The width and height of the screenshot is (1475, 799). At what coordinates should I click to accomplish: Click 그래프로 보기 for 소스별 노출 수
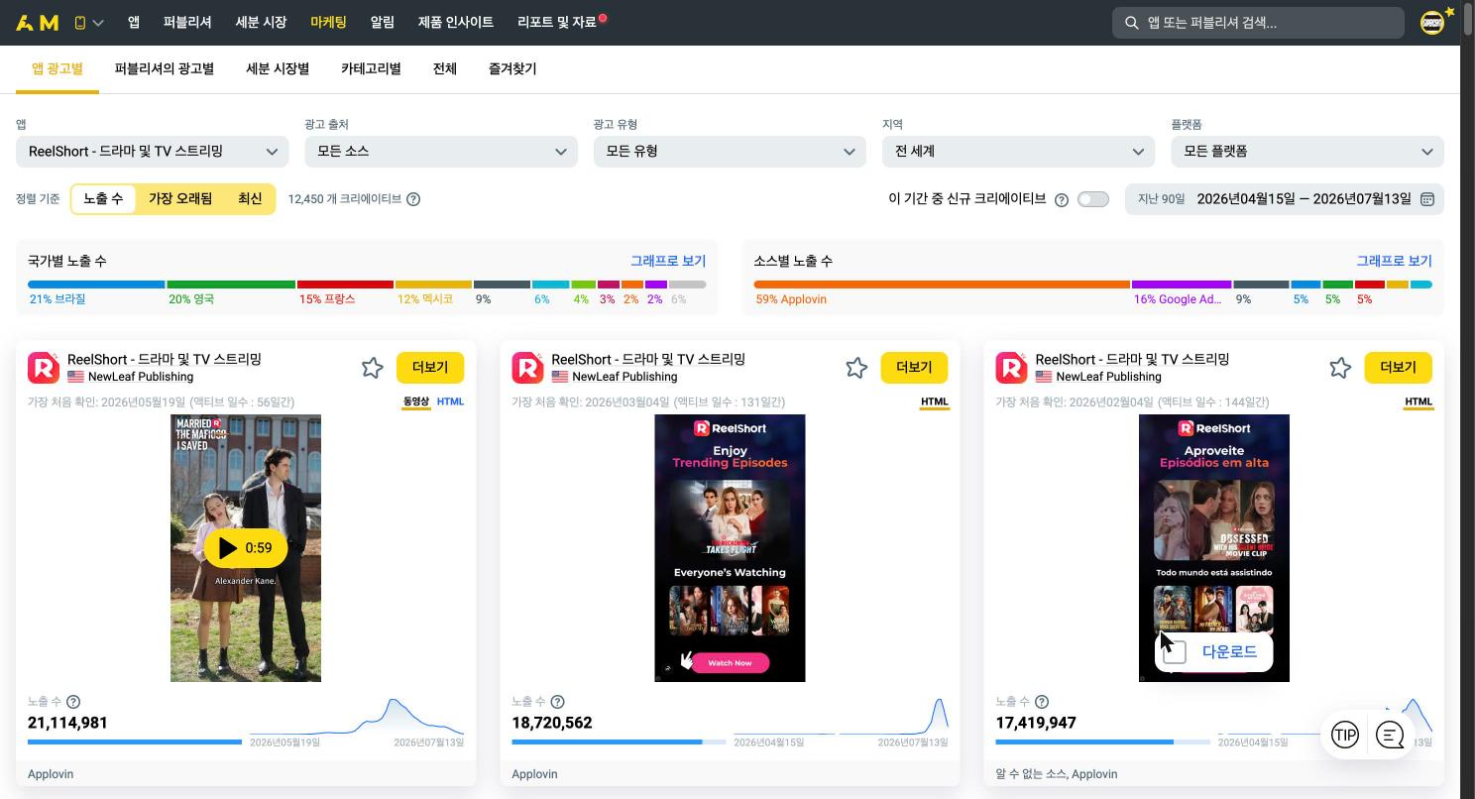pyautogui.click(x=1394, y=262)
